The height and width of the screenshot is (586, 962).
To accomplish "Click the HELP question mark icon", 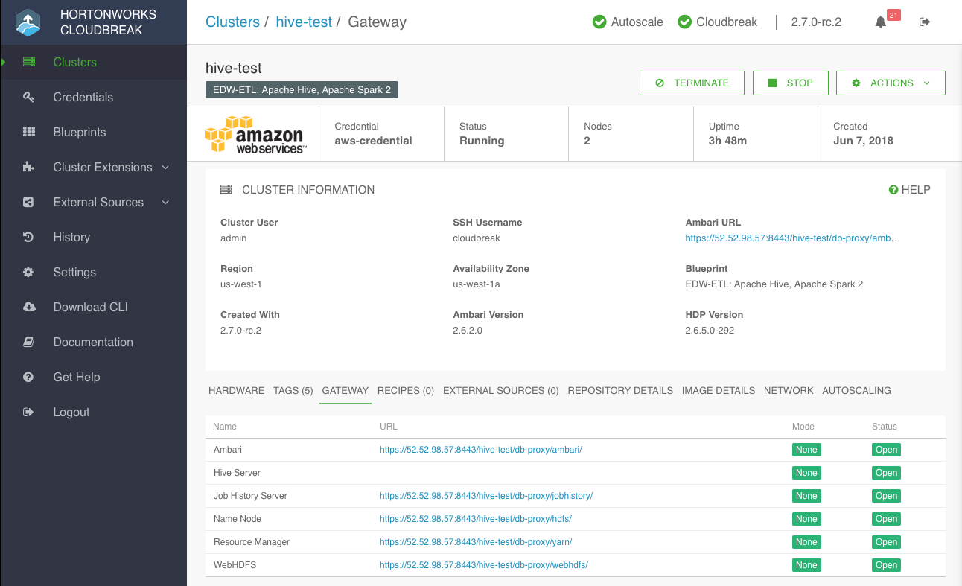I will [x=893, y=190].
